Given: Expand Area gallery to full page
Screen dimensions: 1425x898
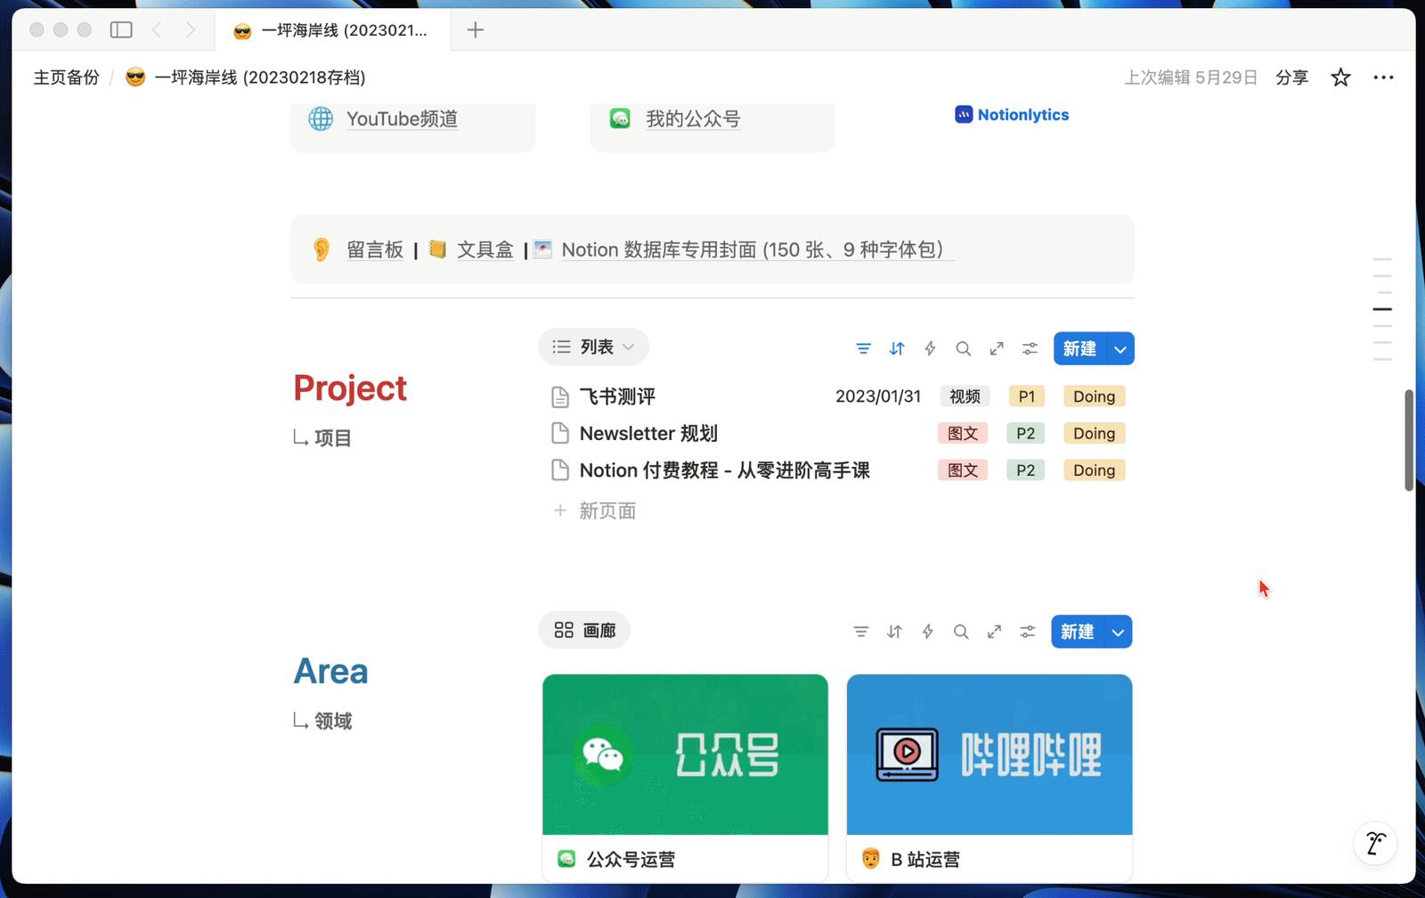Looking at the screenshot, I should 994,632.
